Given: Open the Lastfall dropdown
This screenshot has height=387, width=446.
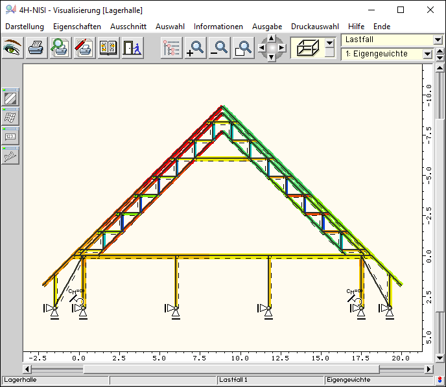Looking at the screenshot, I should coord(427,40).
